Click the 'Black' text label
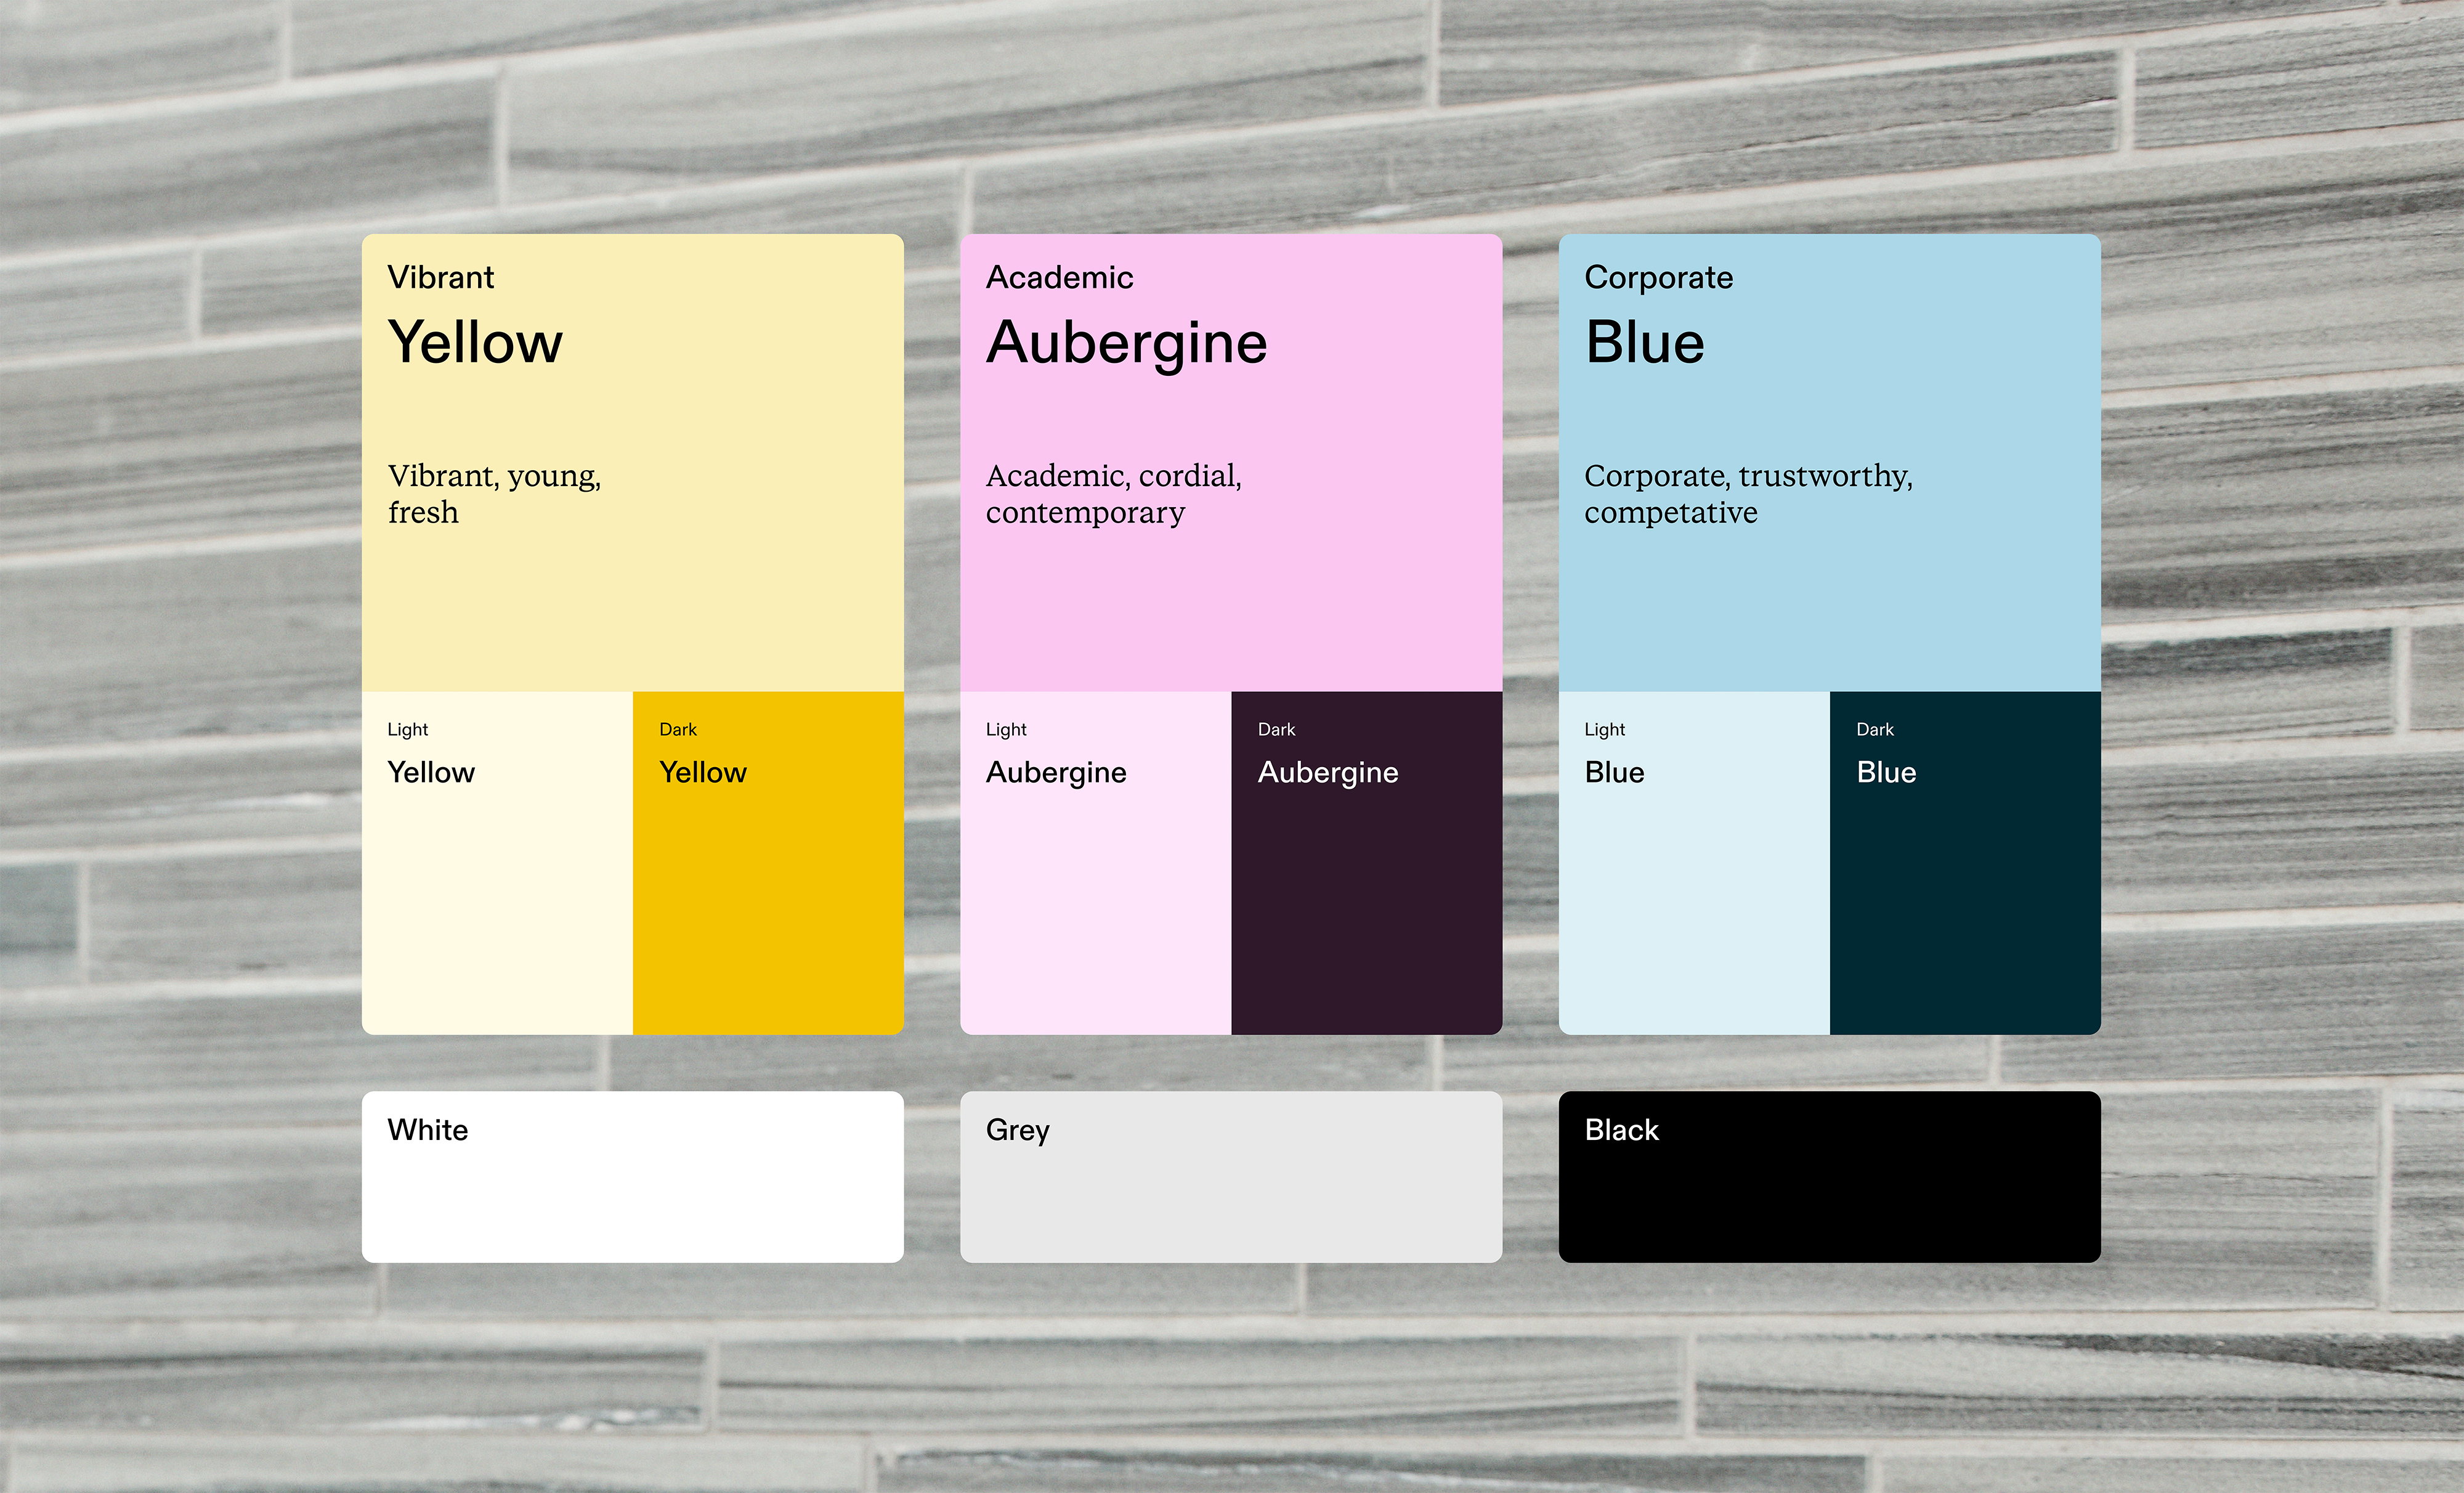Viewport: 2464px width, 1493px height. coord(1621,1130)
